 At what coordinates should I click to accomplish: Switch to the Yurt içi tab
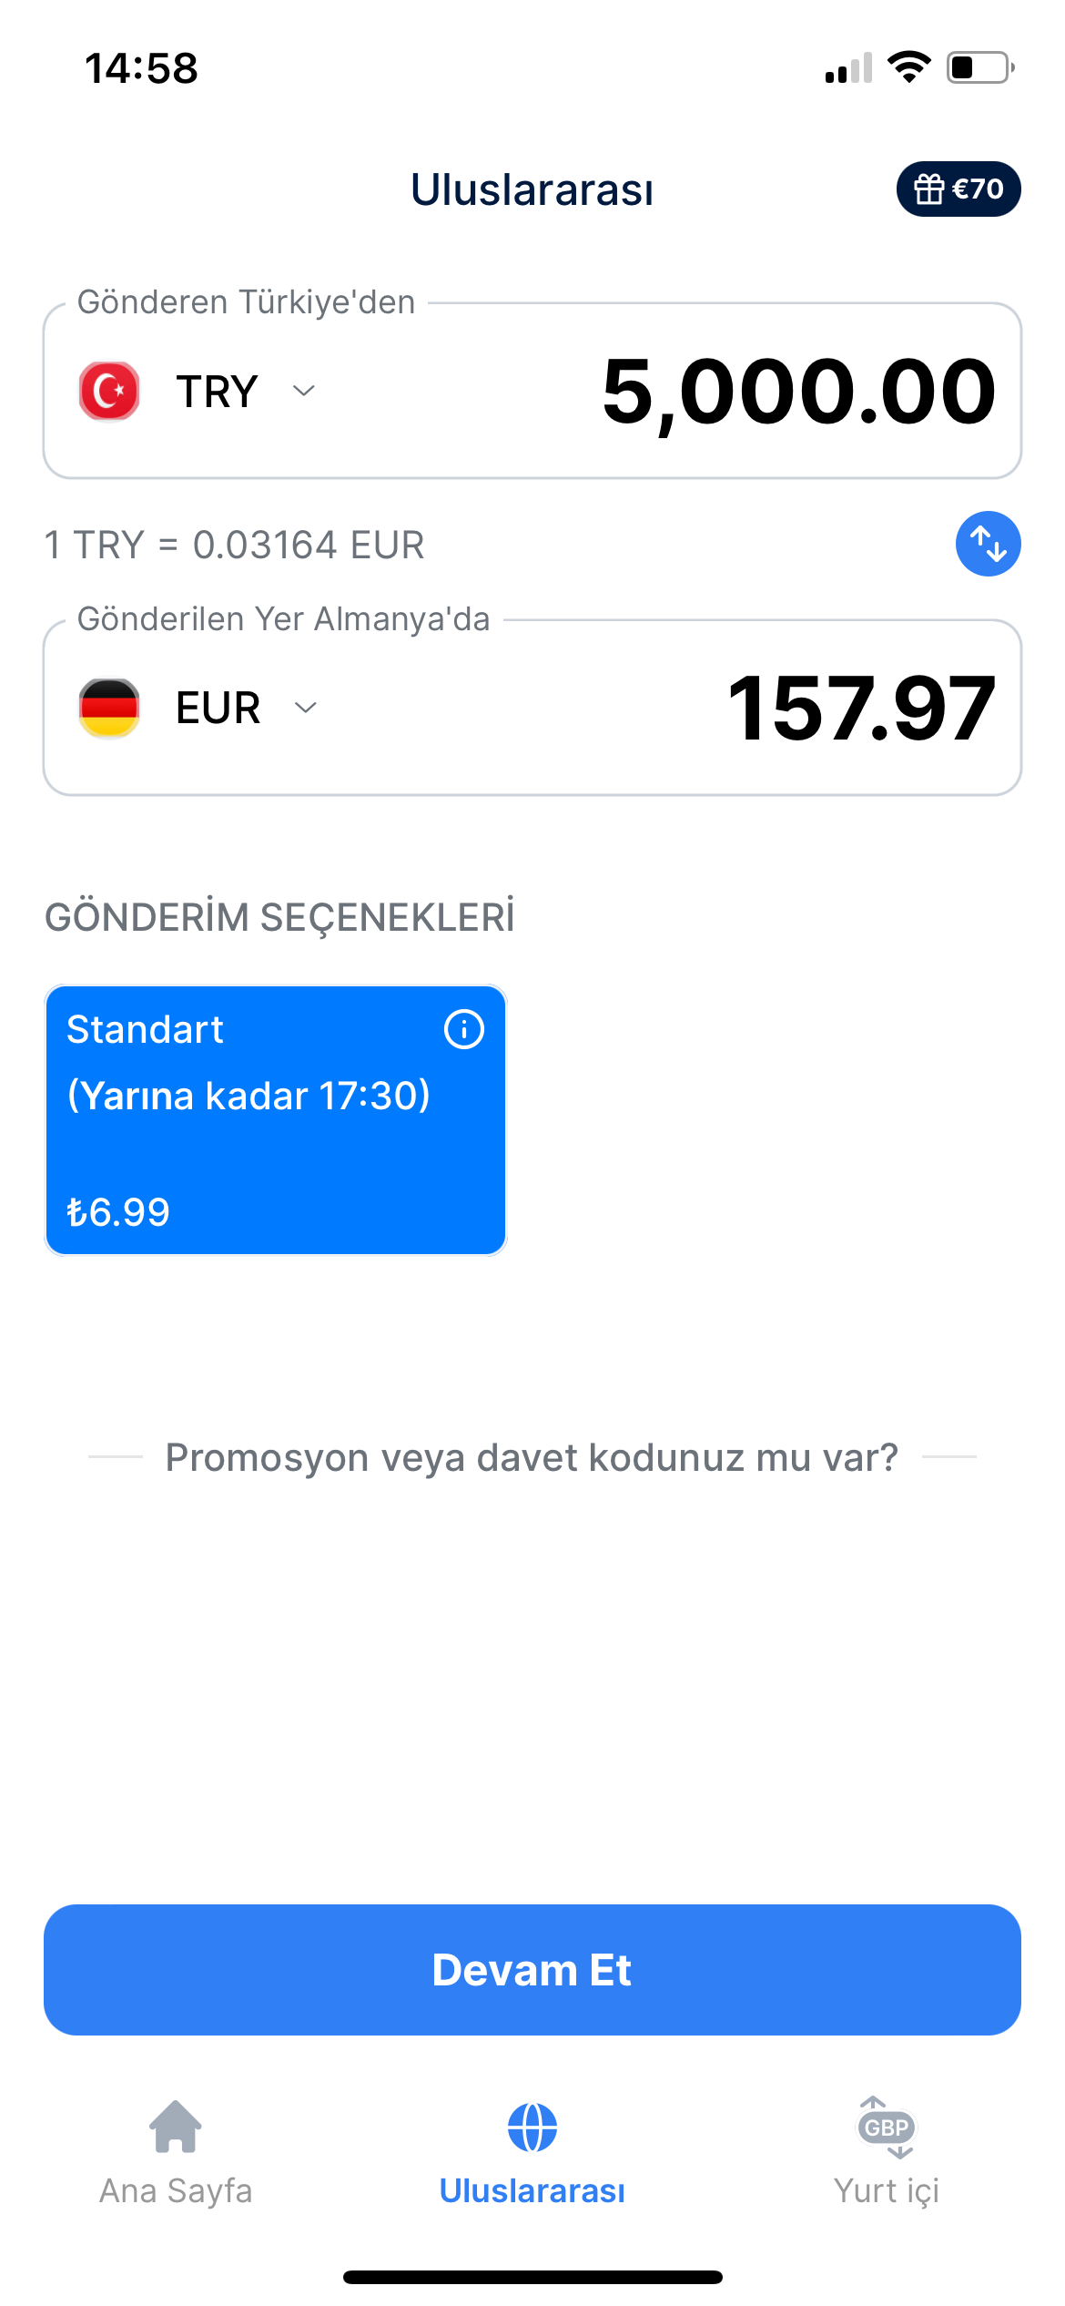(887, 2189)
